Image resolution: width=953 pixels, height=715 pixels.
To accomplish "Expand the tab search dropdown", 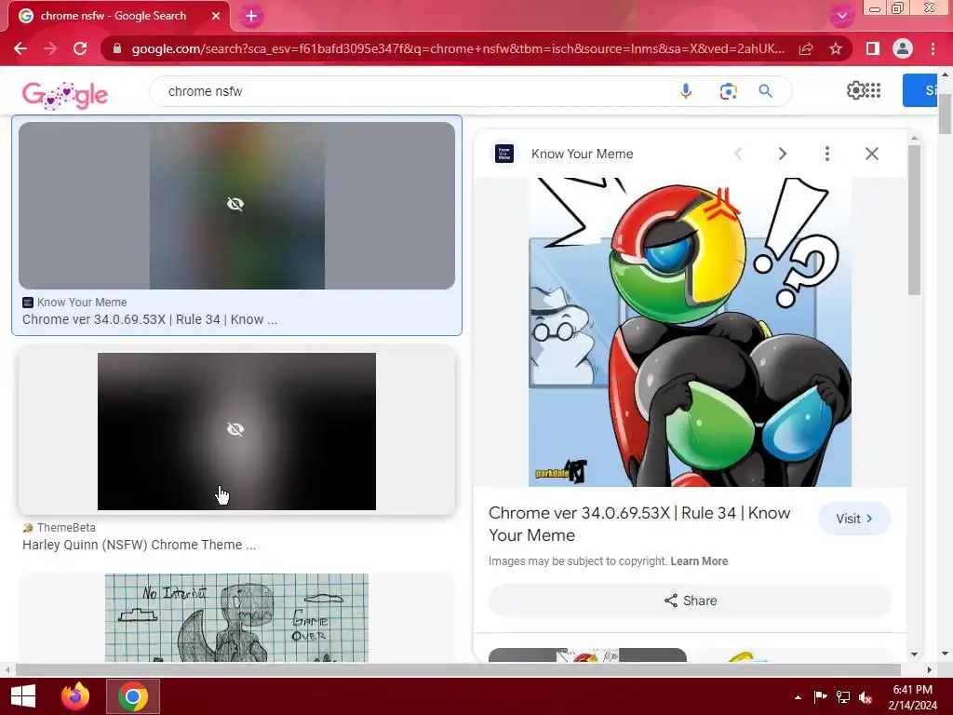I will point(841,16).
